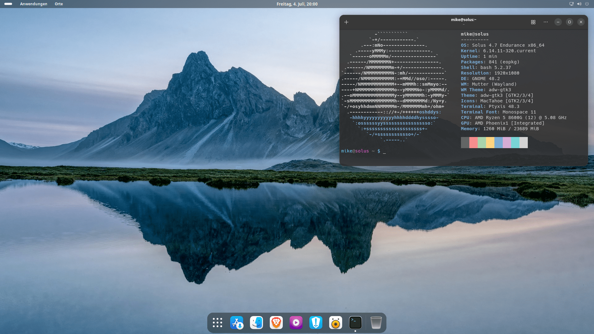
Task: Open the Anwendungen menu
Action: [33, 4]
